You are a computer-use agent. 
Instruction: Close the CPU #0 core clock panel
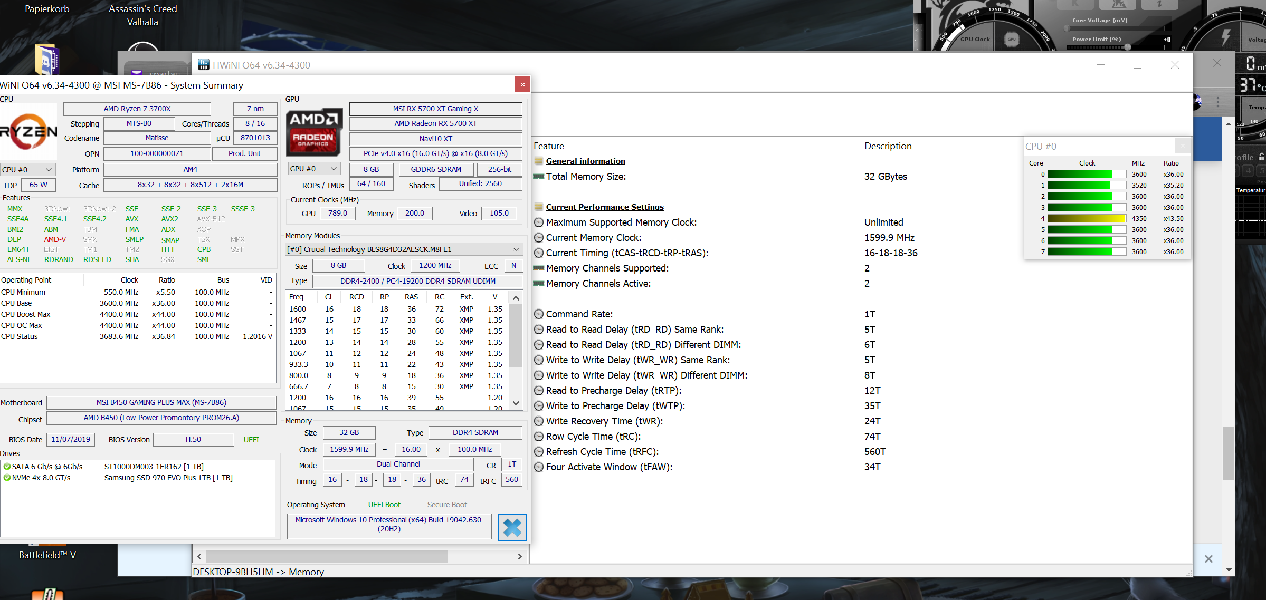pos(1182,146)
